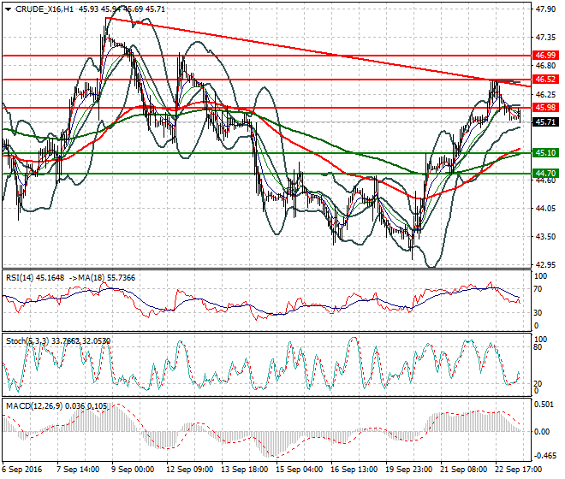Click the 47.90 price scale value
The height and width of the screenshot is (479, 565).
pyautogui.click(x=545, y=9)
